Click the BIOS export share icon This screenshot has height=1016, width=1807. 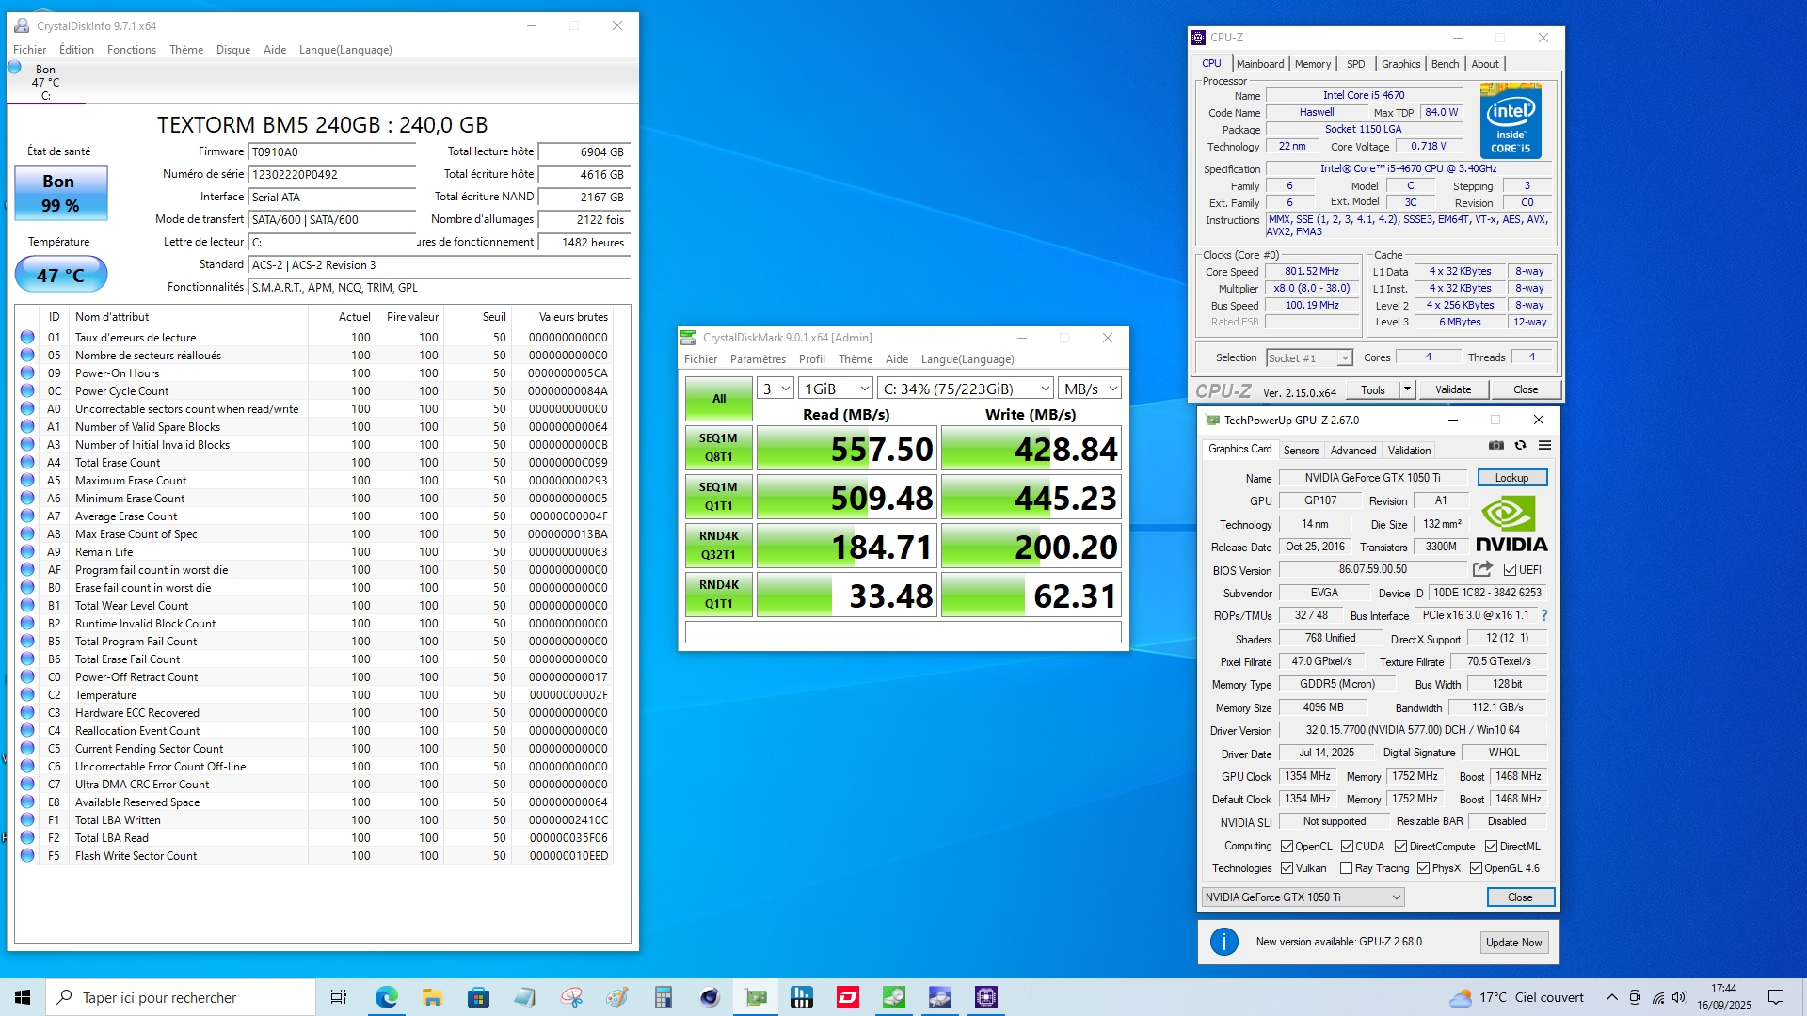(x=1482, y=569)
